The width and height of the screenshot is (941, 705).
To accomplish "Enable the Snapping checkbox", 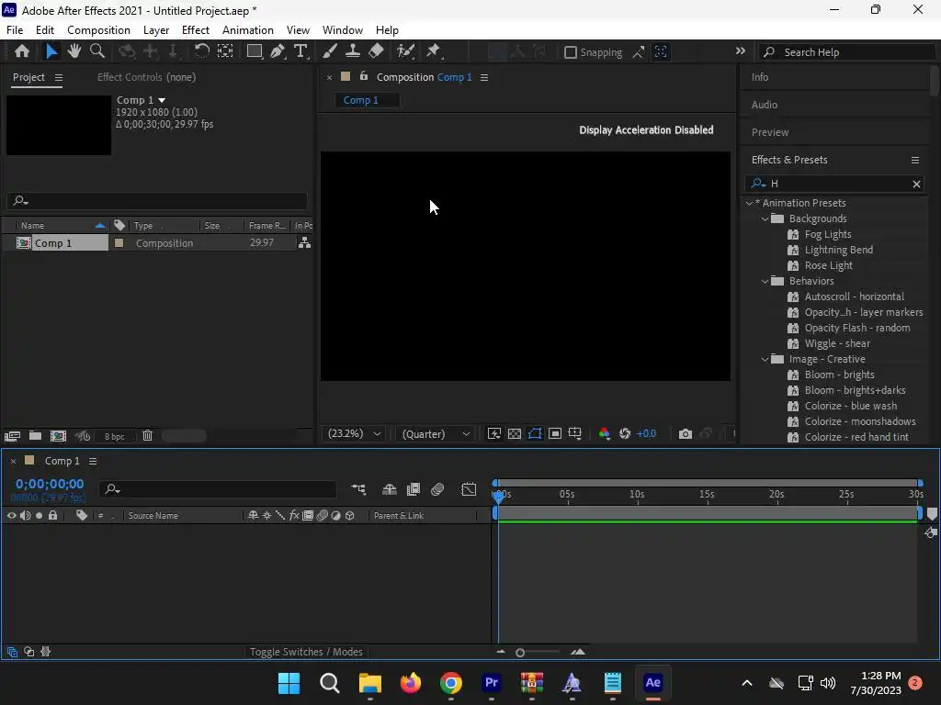I will click(x=571, y=52).
